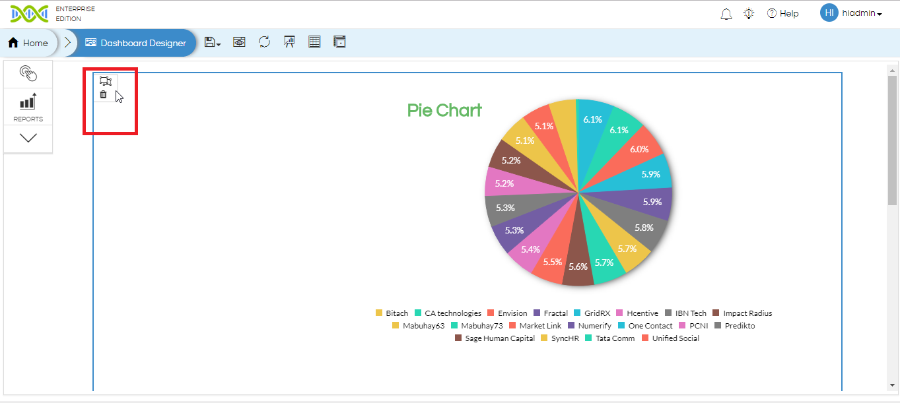Toggle Hcentive legend entry
The width and height of the screenshot is (900, 403).
point(637,313)
